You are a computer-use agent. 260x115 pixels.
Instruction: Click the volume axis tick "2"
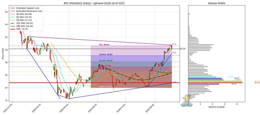[x=213, y=104]
